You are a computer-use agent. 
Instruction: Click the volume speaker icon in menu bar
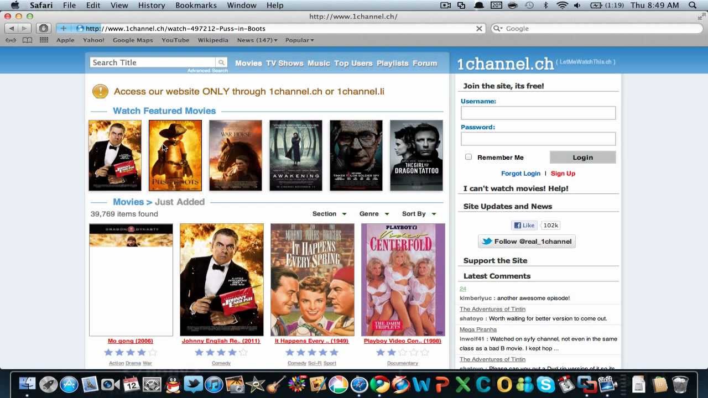(577, 5)
